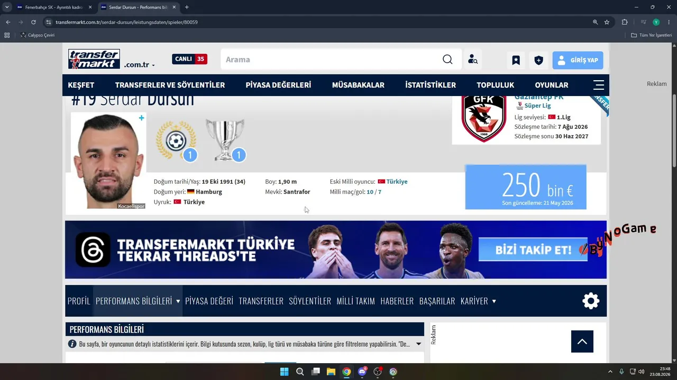The width and height of the screenshot is (677, 380).
Task: Open Transferler ve Söylentiler menu
Action: click(x=170, y=85)
